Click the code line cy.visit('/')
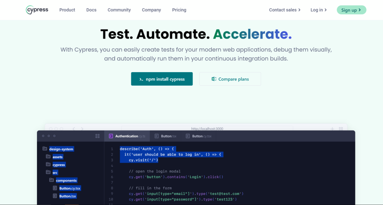This screenshot has height=205, width=383. point(144,160)
